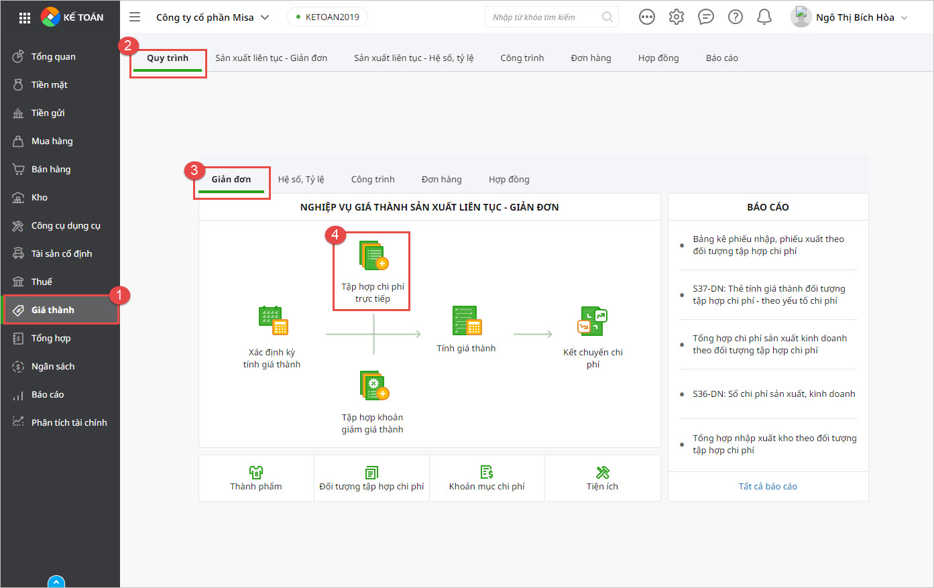Switch to Sản xuất liên tục - Giản đơn tab
The height and width of the screenshot is (588, 934).
click(x=272, y=58)
